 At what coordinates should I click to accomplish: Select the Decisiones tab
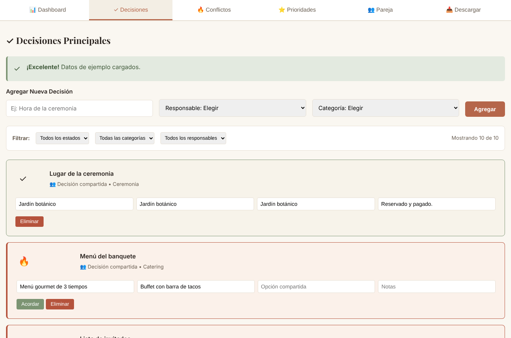pyautogui.click(x=131, y=10)
